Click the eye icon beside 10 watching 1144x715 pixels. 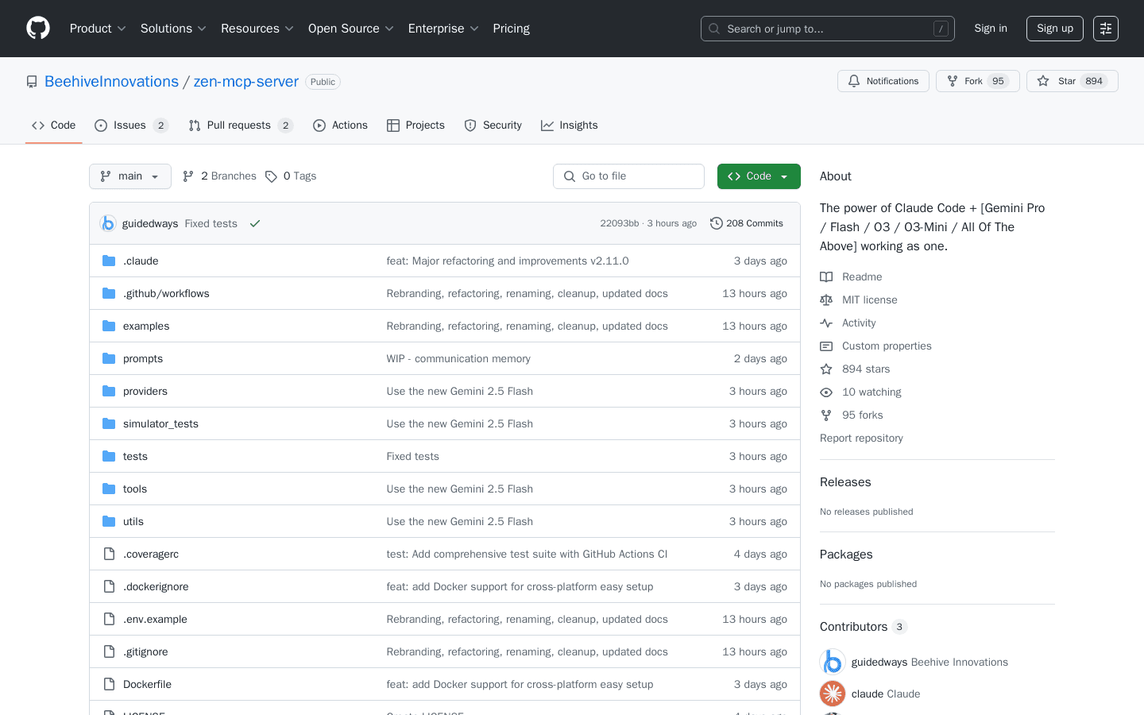pos(826,392)
